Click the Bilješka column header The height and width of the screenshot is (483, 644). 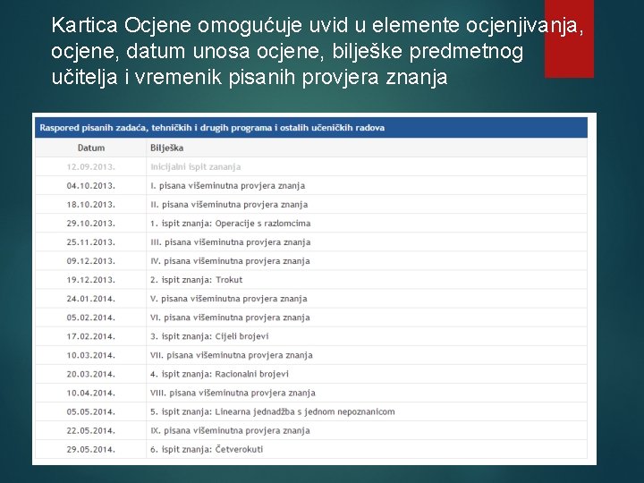[166, 148]
